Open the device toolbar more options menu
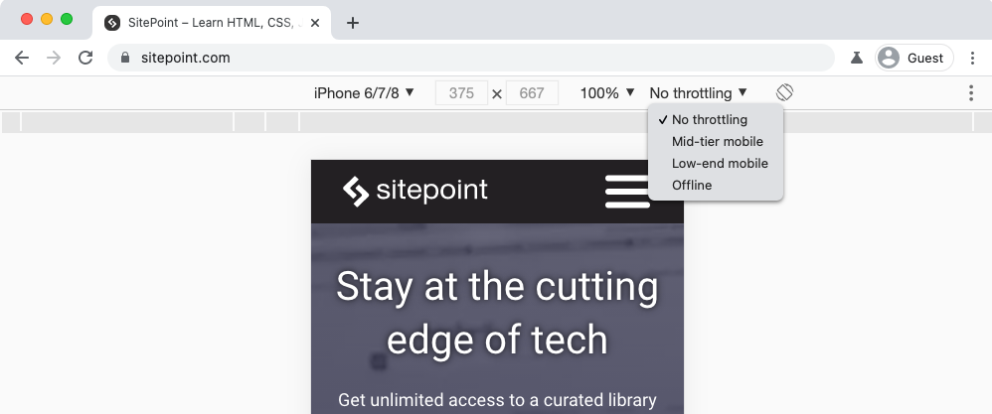This screenshot has width=992, height=414. point(971,93)
